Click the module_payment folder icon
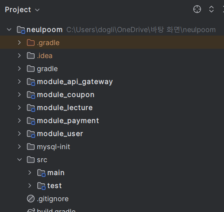The height and width of the screenshot is (212, 224). [x=31, y=121]
